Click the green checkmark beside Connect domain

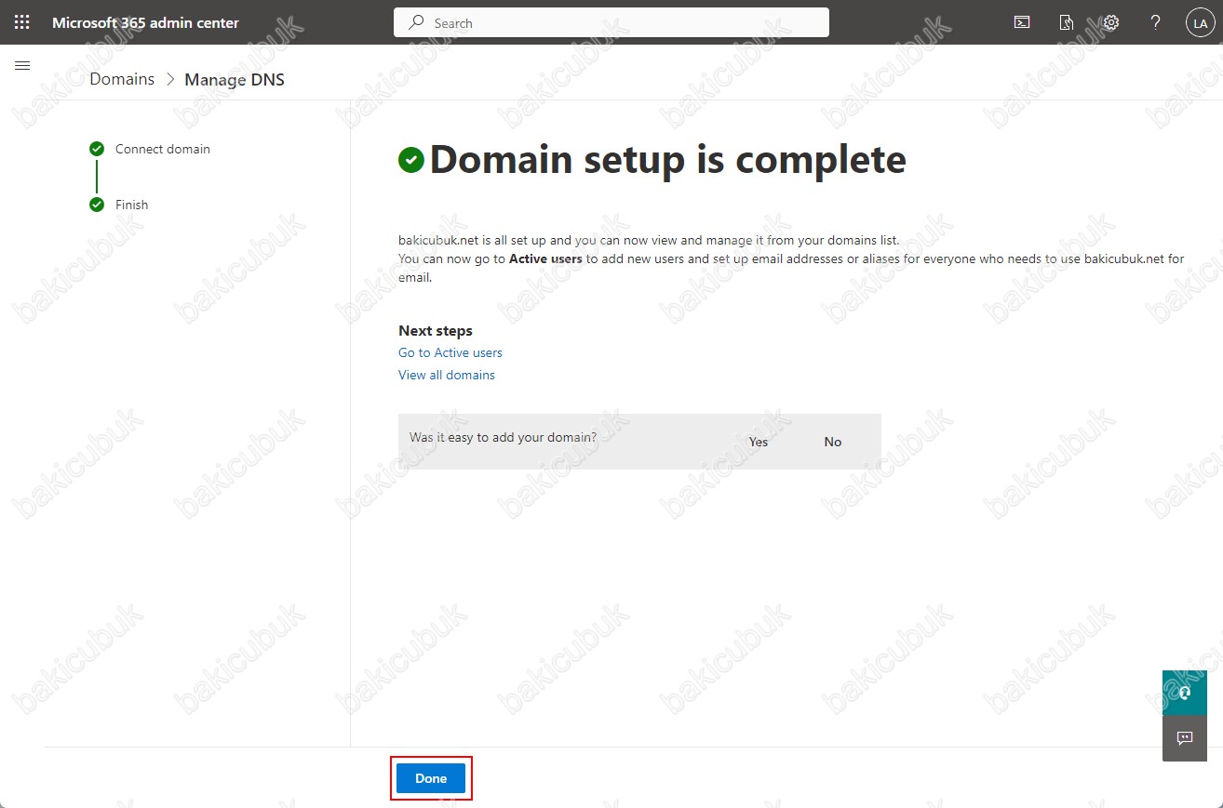[97, 149]
